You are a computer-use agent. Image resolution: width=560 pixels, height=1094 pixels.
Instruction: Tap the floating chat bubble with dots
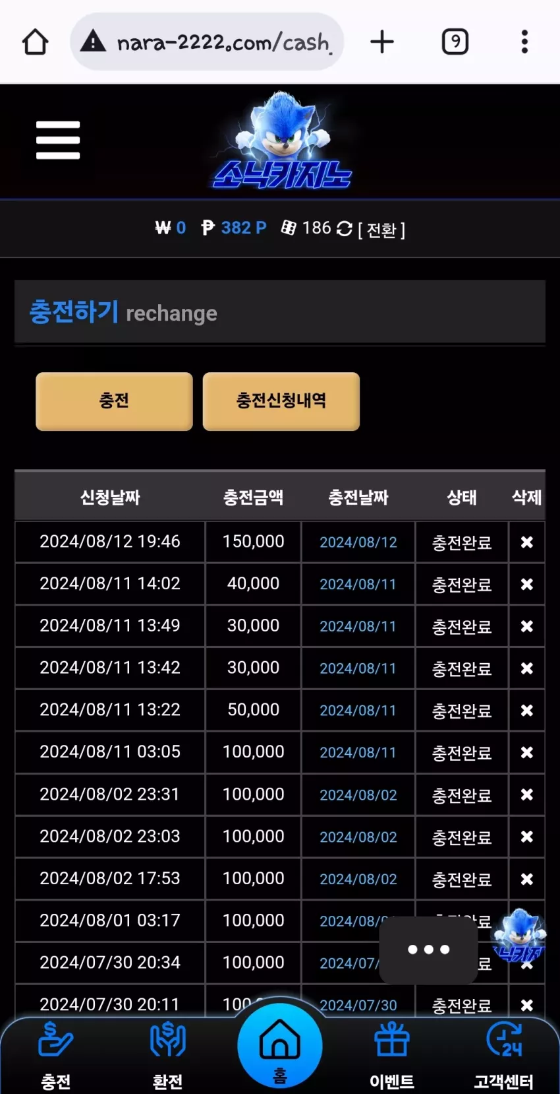pyautogui.click(x=428, y=950)
